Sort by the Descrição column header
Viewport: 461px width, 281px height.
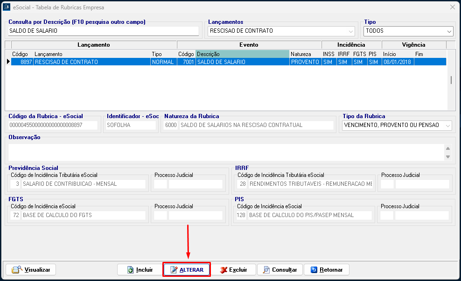pos(242,54)
